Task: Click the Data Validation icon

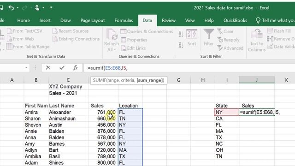Action: (x=270, y=47)
